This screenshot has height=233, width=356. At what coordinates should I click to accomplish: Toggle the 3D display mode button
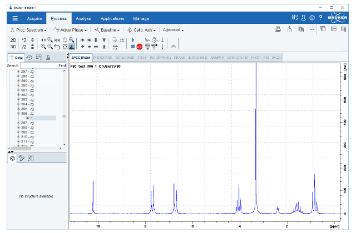tap(13, 47)
